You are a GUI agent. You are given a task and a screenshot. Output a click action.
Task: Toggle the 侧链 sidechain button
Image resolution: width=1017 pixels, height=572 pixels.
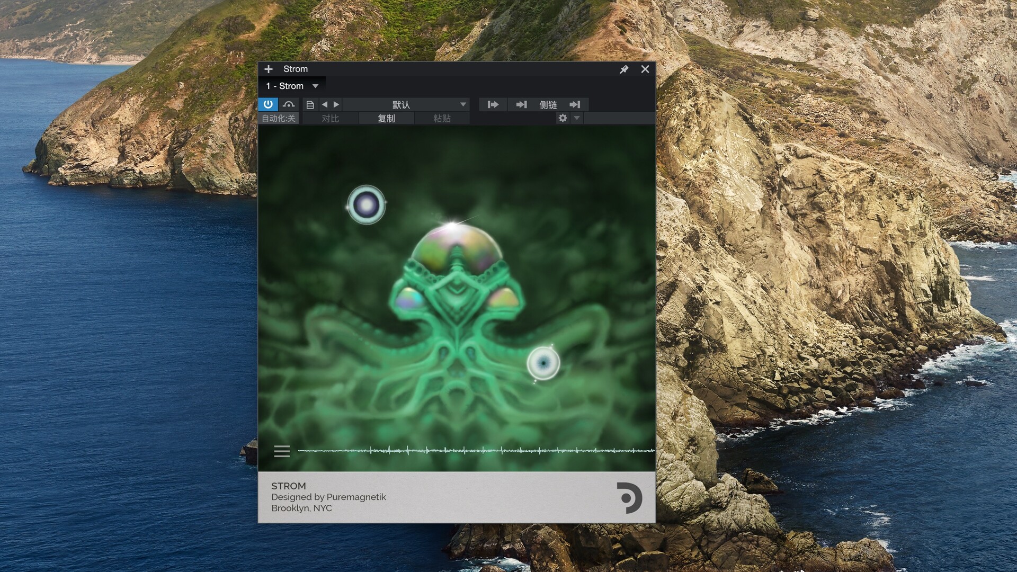[548, 104]
